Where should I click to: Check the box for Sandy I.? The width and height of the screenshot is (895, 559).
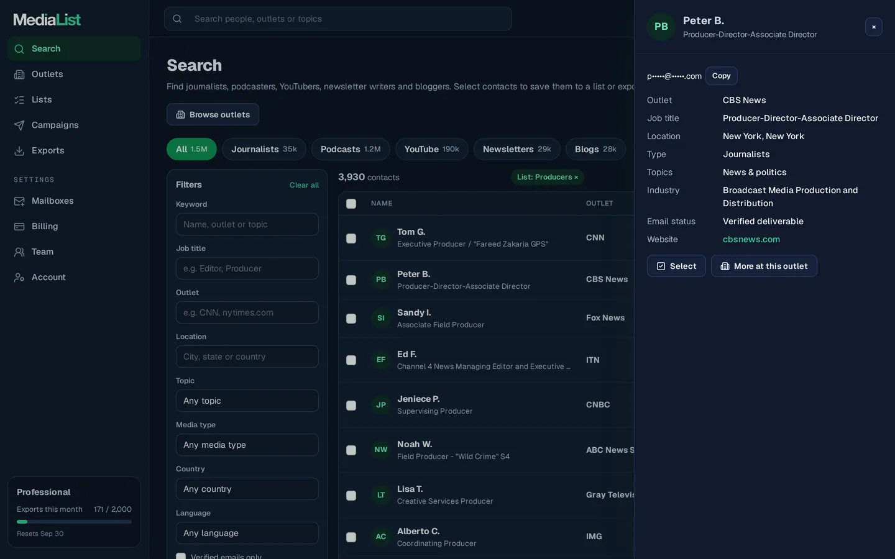coord(351,319)
